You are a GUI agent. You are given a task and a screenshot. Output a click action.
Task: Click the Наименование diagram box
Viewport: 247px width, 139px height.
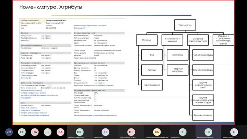point(152,85)
